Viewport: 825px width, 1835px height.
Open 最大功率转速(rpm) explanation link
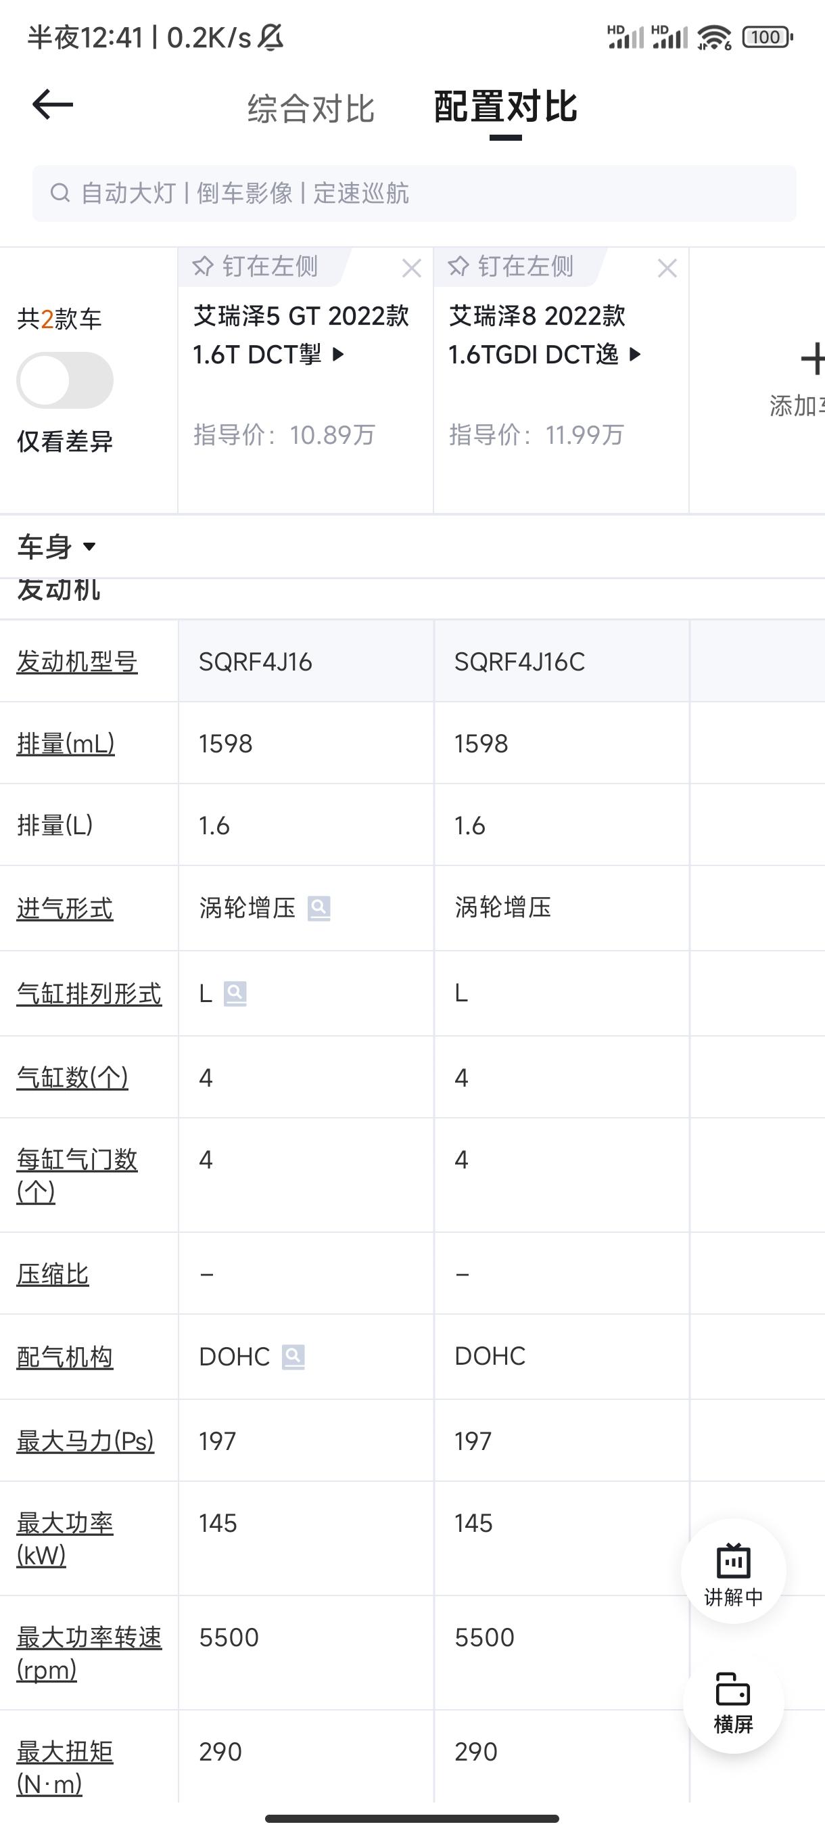pos(89,1654)
